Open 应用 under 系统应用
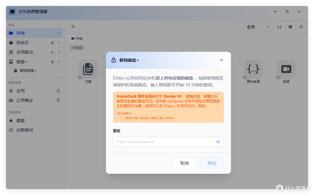 coord(35,91)
